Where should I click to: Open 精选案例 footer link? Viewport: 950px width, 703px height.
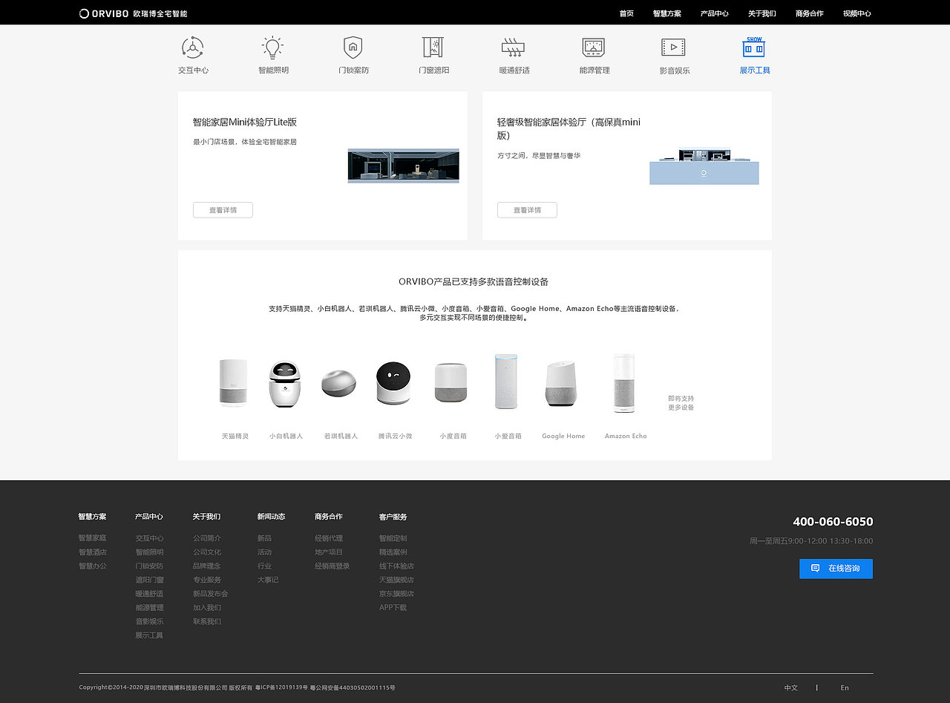(393, 552)
